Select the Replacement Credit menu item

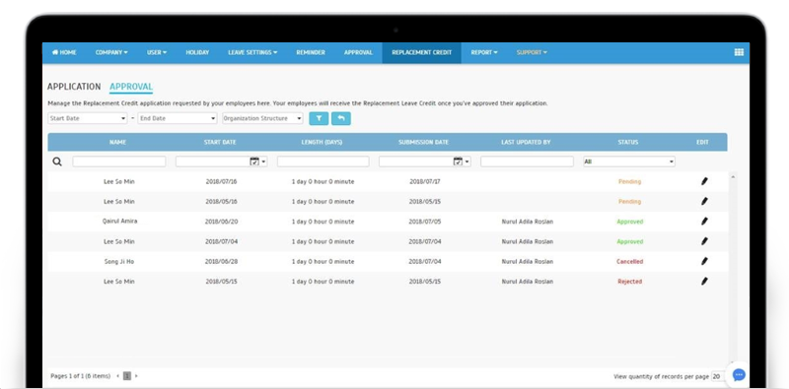(x=422, y=52)
